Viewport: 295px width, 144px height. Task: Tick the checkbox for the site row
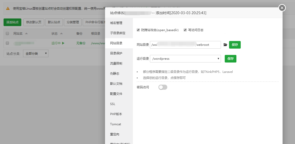[7, 43]
